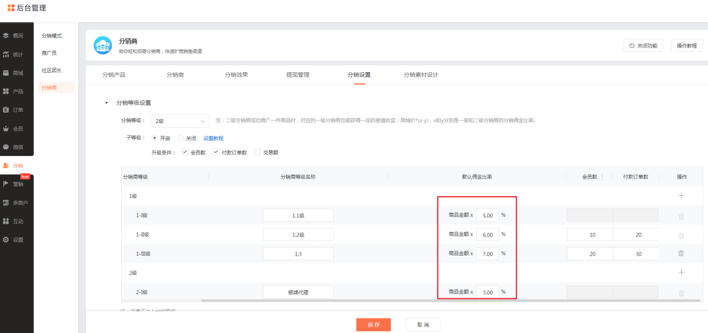Image resolution: width=708 pixels, height=333 pixels.
Task: Delete the 1-III级 row with trash icon
Action: pos(681,253)
